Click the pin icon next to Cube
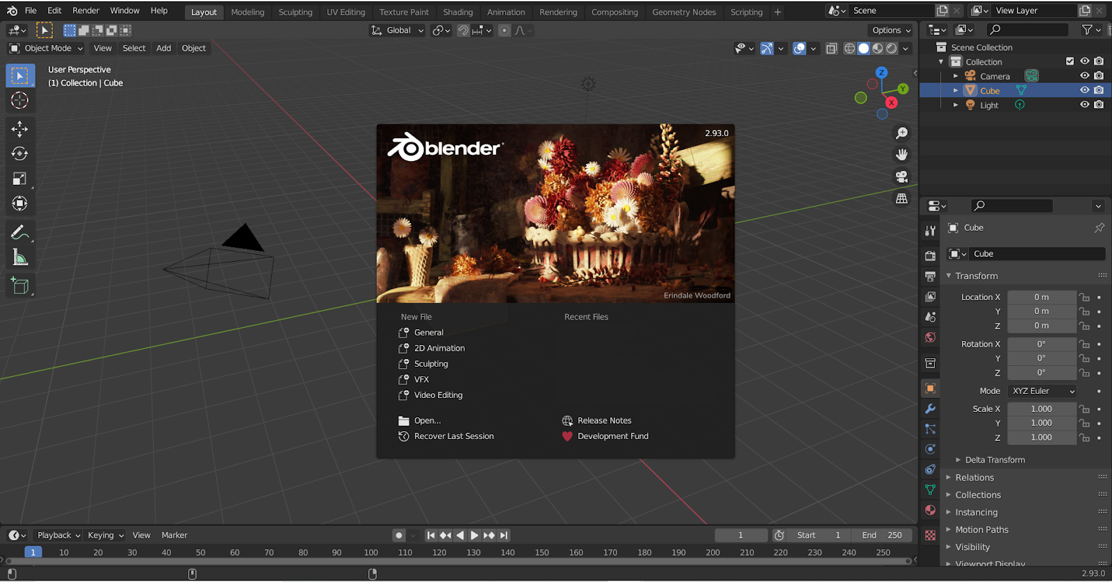Screen dimensions: 1112x582 coord(1099,228)
